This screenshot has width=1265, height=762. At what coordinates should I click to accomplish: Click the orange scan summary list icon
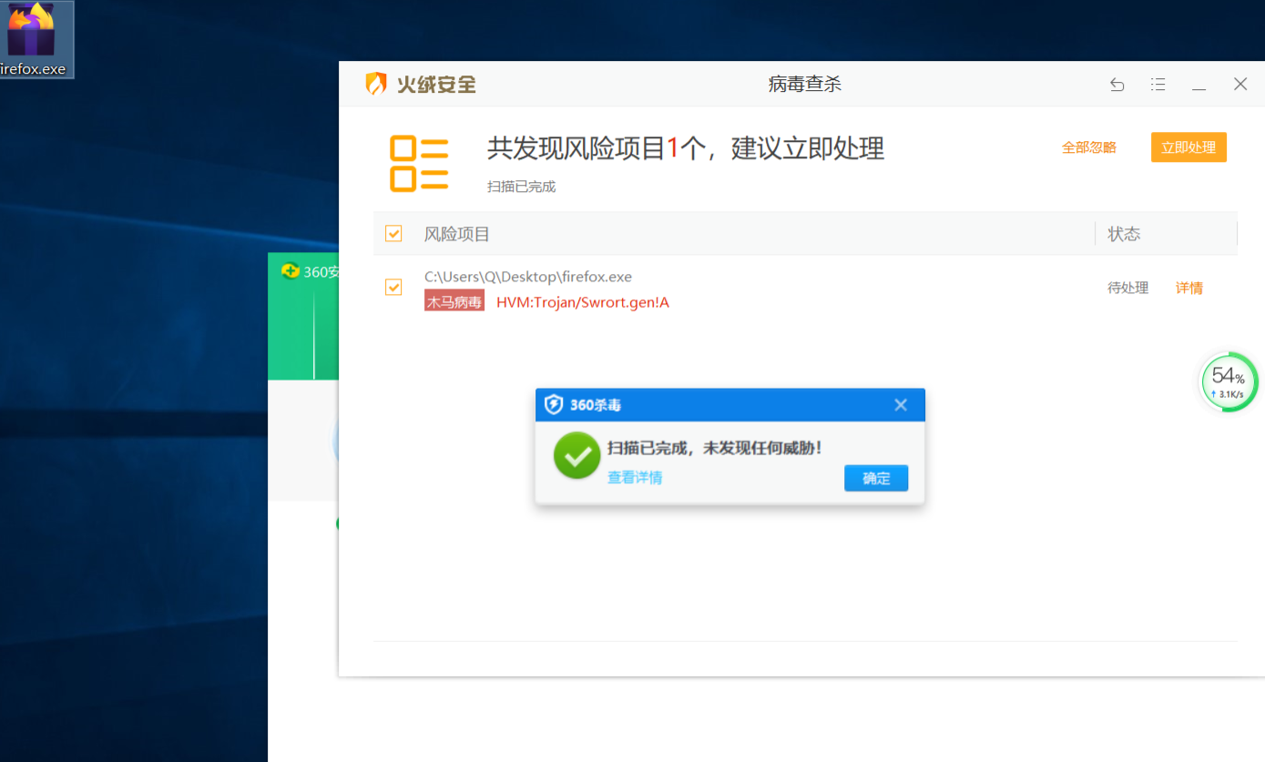(x=419, y=164)
